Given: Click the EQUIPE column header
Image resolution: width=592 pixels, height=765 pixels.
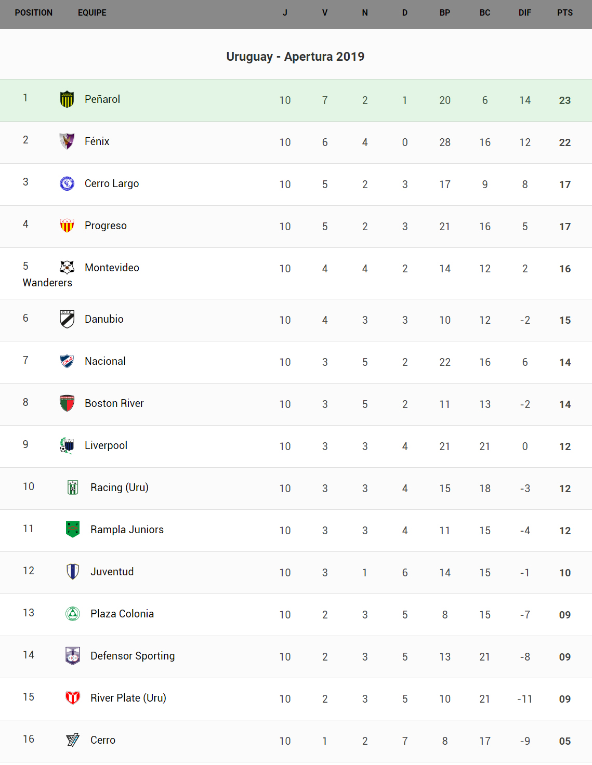Looking at the screenshot, I should click(x=92, y=13).
